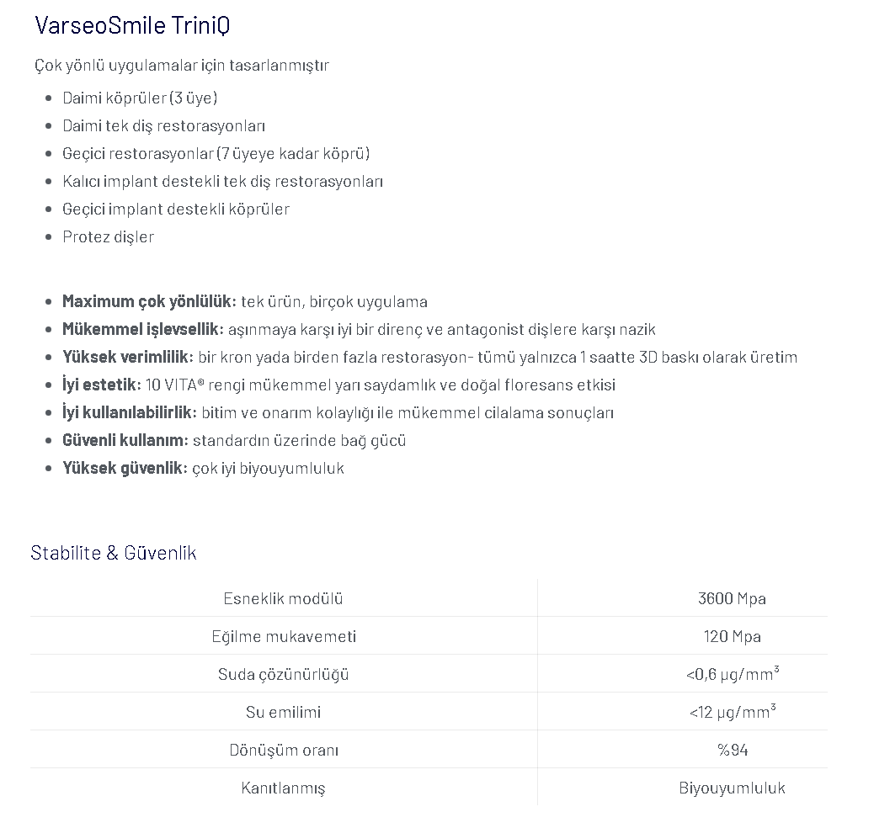Image resolution: width=890 pixels, height=828 pixels.
Task: Select the 'Güvenli kullanım' bold label
Action: 125,440
